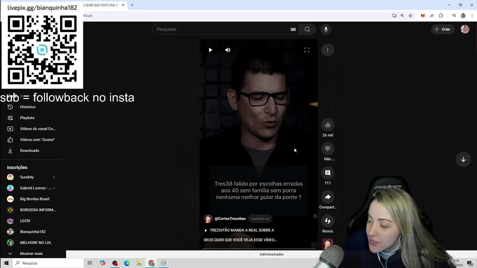Open the OBS icon on the taskbar
The width and height of the screenshot is (477, 268).
tap(115, 263)
